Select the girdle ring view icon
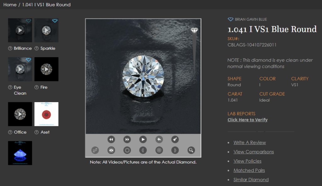322x186 pixels. click(x=127, y=150)
